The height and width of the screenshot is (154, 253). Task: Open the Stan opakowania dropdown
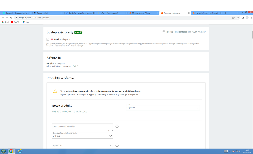coord(83,136)
